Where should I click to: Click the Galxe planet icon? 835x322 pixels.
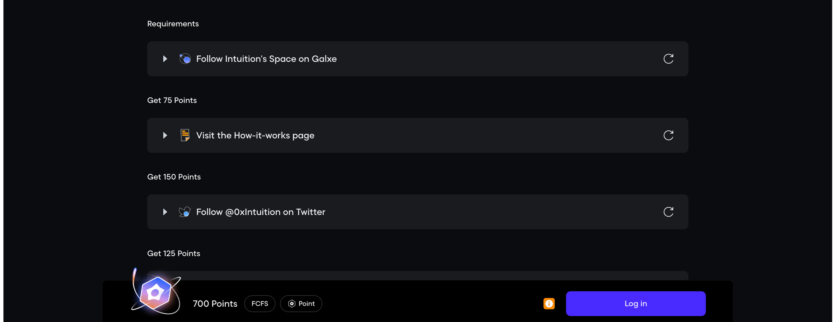[185, 59]
